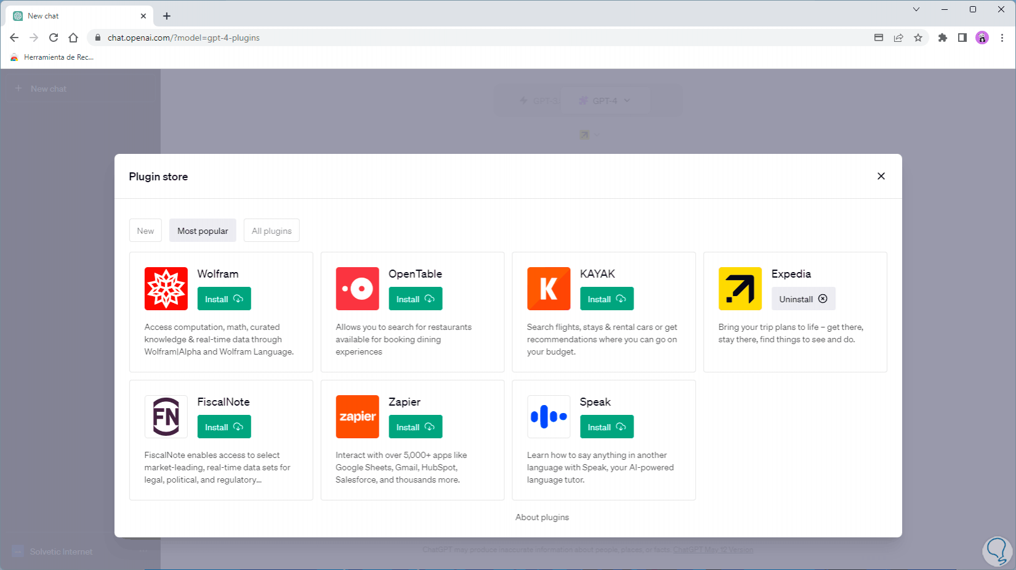The height and width of the screenshot is (570, 1016).
Task: Go forward in browser history
Action: point(34,38)
